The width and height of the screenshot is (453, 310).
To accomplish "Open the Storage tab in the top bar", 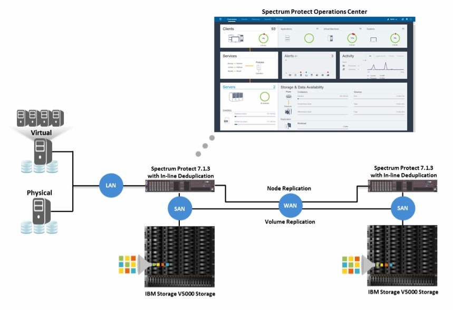I will coord(279,19).
